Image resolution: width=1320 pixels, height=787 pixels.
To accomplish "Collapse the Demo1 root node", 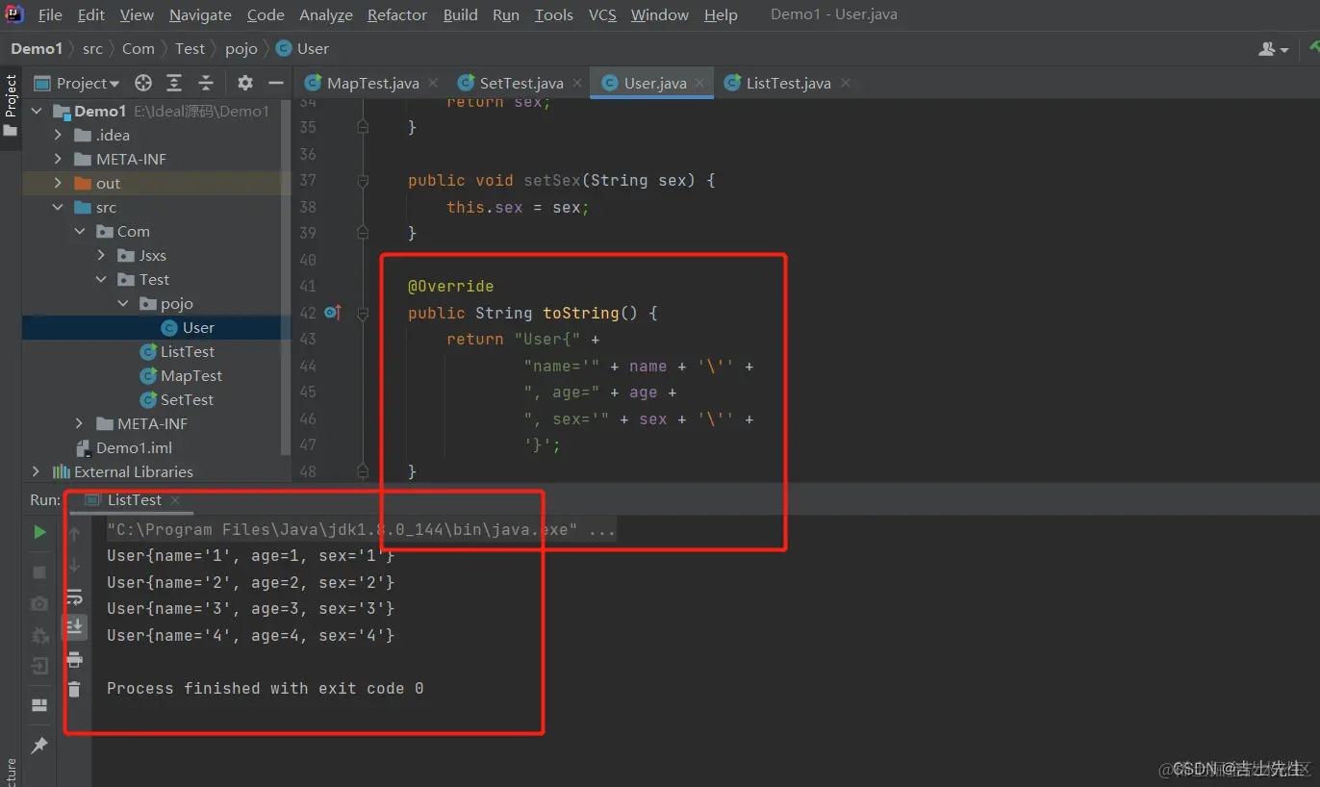I will 37,111.
